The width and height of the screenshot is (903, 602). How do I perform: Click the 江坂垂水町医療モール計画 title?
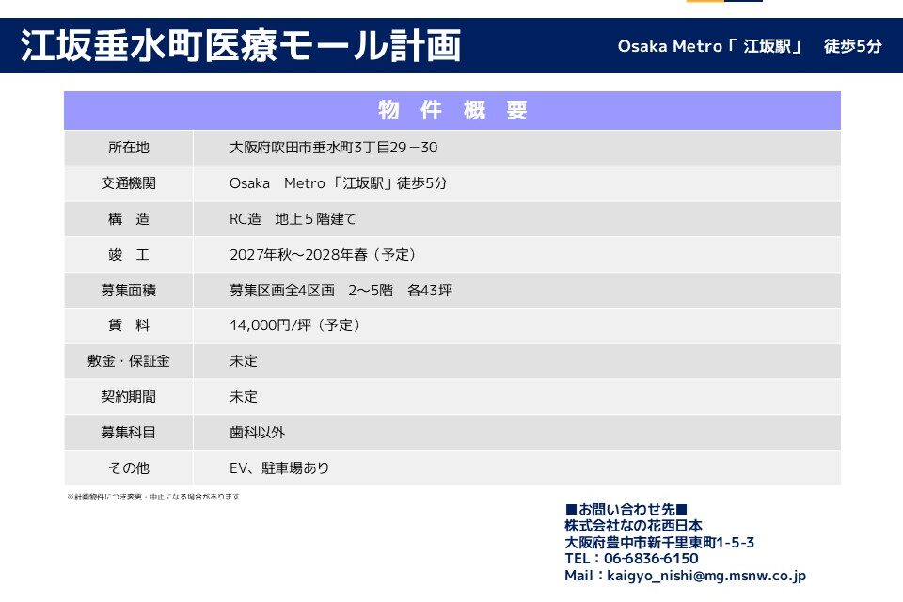[241, 45]
